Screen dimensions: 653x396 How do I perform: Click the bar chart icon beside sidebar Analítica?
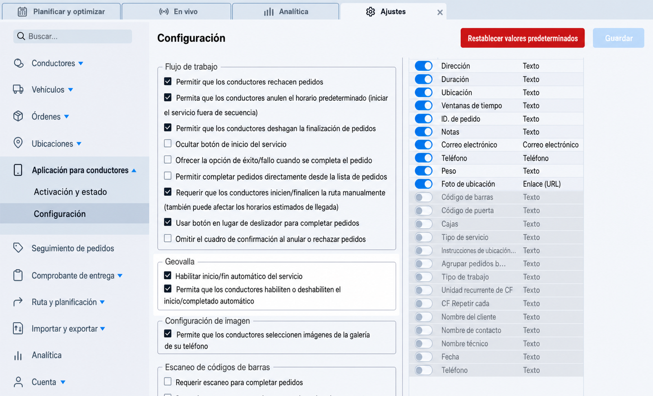tap(18, 355)
